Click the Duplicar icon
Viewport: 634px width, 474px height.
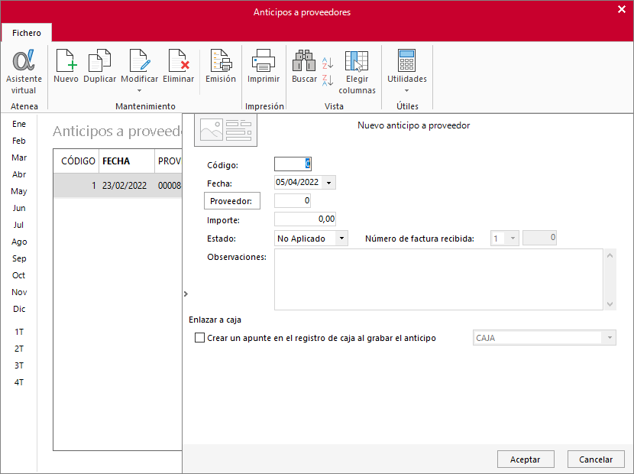click(x=99, y=60)
